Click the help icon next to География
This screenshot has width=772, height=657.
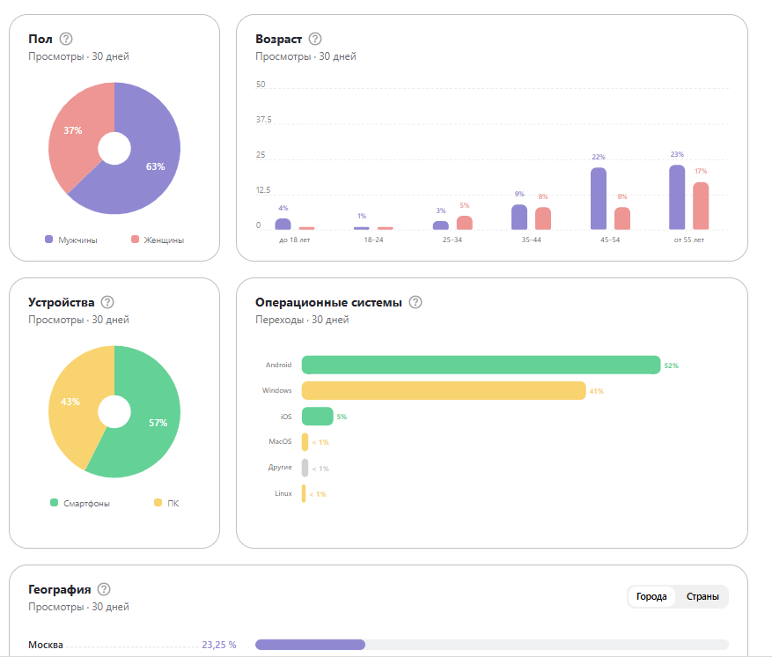(x=104, y=589)
